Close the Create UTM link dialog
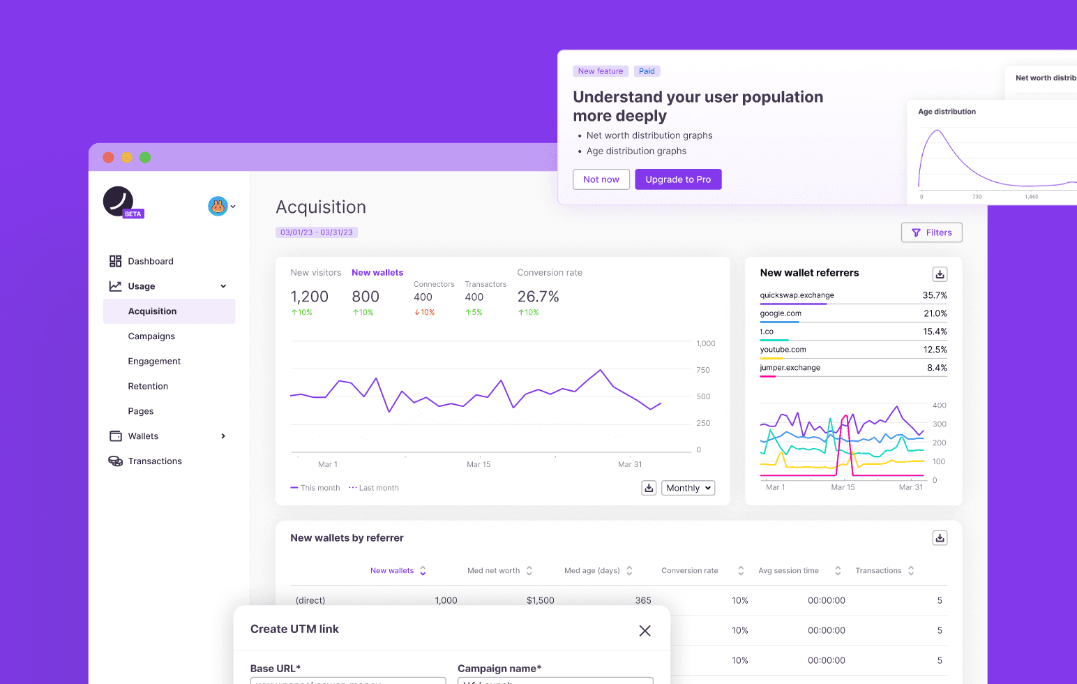The width and height of the screenshot is (1077, 684). click(x=645, y=631)
